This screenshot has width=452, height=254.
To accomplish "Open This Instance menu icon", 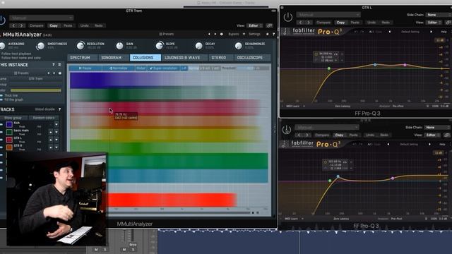I will coord(59,65).
